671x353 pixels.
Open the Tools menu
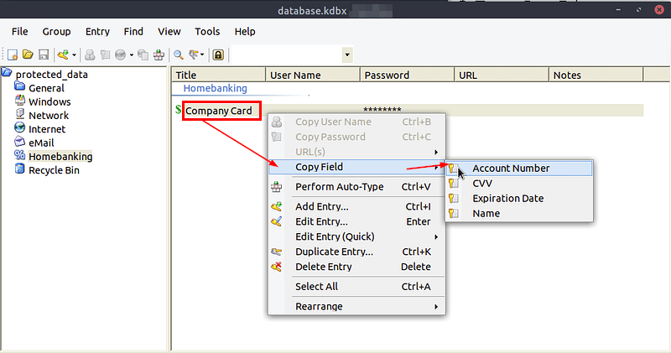click(207, 32)
